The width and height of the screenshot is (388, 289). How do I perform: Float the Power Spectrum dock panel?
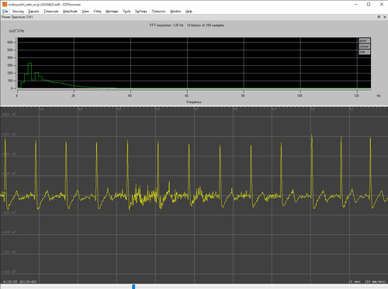click(379, 17)
